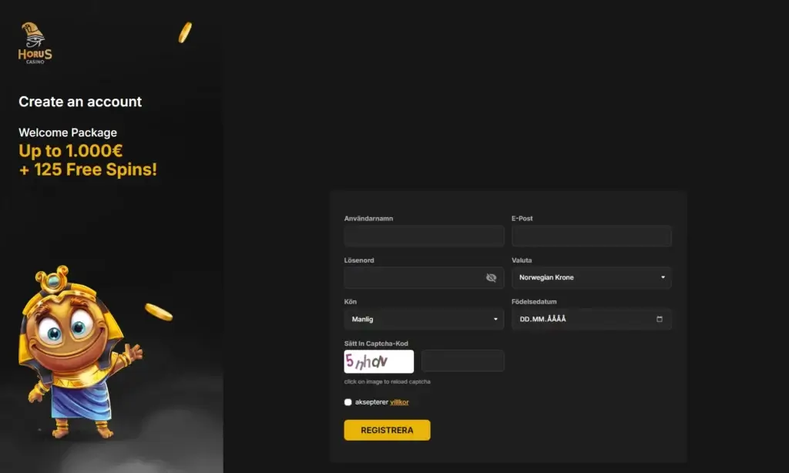Click the Horus Casino logo
The width and height of the screenshot is (789, 473).
pos(35,43)
